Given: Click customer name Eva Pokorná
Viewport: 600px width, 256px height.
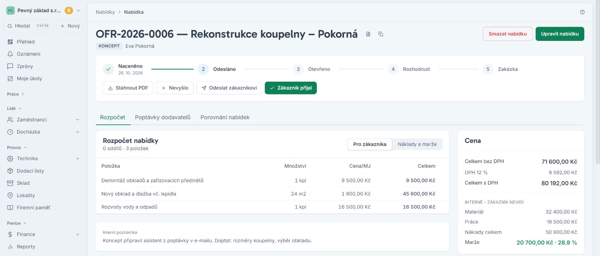Looking at the screenshot, I should pyautogui.click(x=140, y=46).
